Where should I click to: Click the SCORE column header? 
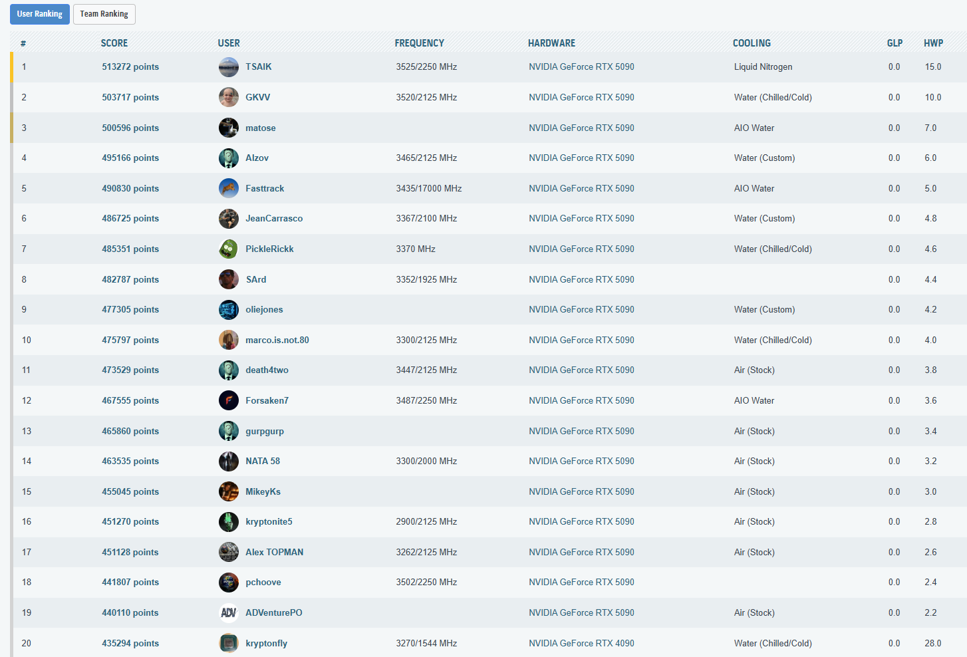click(114, 43)
